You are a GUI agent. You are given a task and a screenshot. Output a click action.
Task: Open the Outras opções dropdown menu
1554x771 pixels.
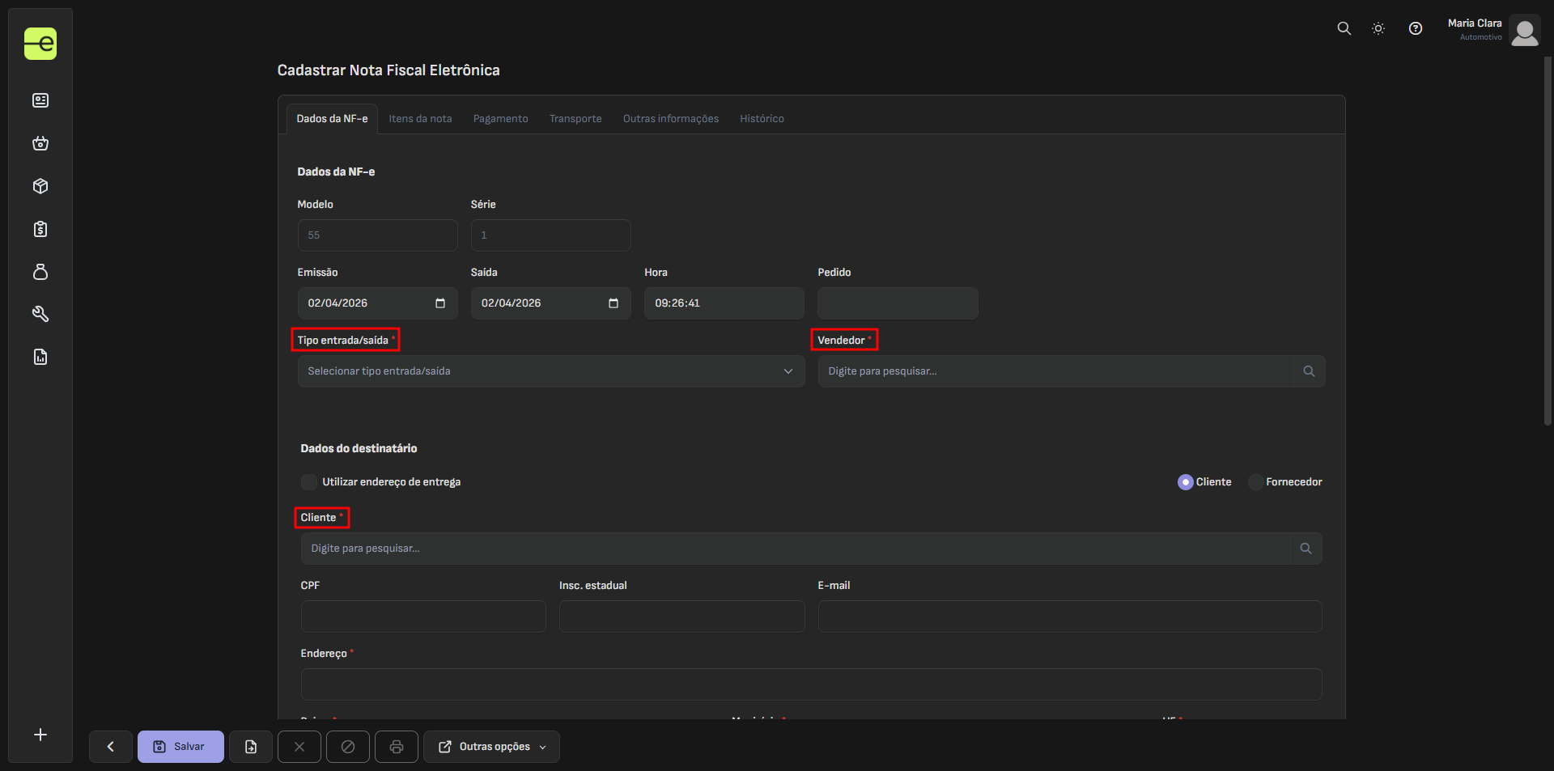(491, 747)
